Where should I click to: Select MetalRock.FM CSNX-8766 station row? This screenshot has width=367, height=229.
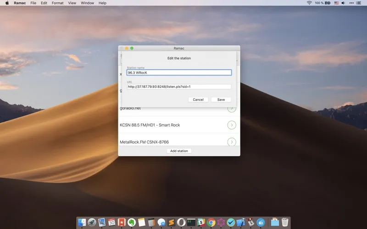click(x=179, y=140)
